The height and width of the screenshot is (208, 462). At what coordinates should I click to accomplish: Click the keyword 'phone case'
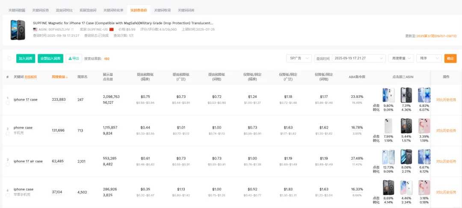coord(23,128)
